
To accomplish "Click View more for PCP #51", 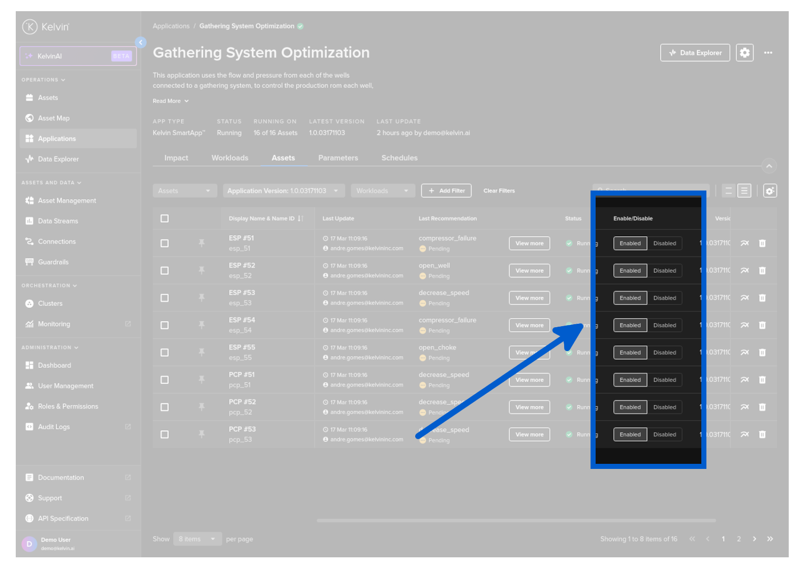I will [529, 380].
